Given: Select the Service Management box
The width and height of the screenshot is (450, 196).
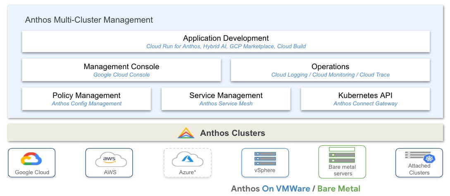Looking at the screenshot, I should [226, 99].
